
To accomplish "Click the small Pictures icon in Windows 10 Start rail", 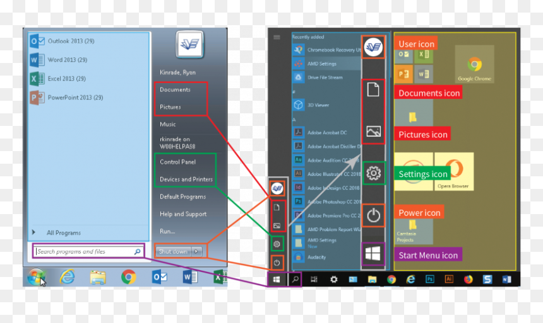I will click(277, 225).
